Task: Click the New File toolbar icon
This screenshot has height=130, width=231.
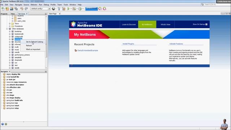Action: point(3,9)
